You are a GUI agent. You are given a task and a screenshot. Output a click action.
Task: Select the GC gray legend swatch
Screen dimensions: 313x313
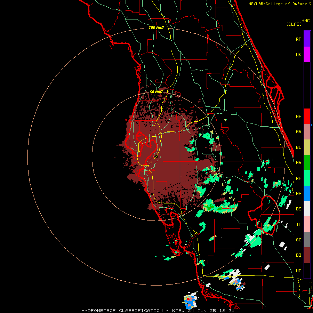click(307, 240)
